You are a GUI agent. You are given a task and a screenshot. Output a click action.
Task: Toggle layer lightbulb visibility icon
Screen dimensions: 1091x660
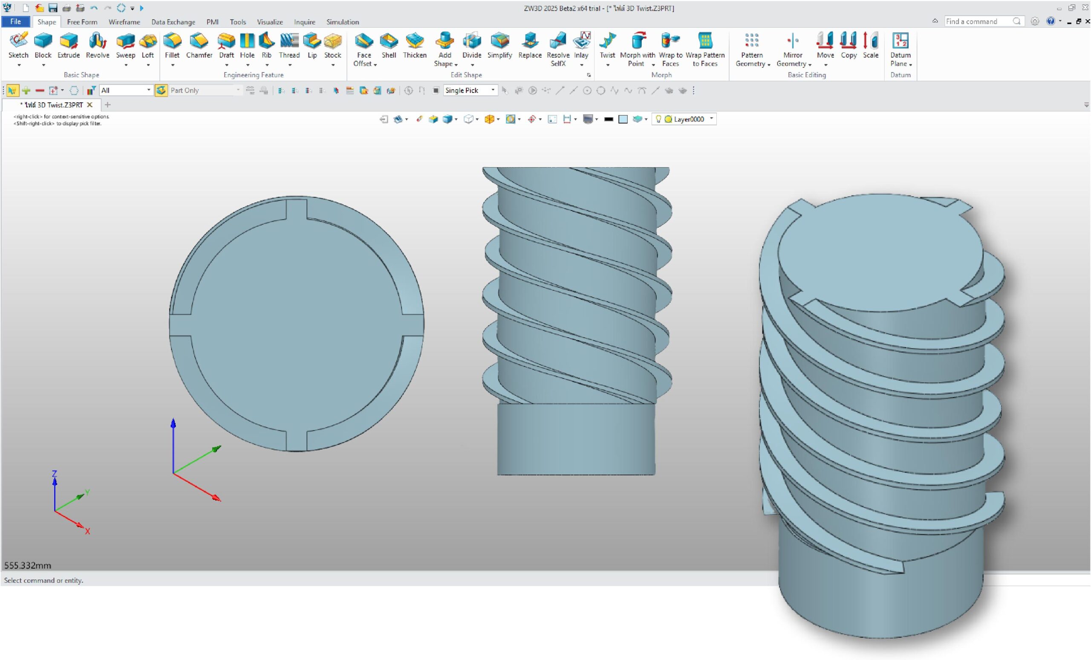pos(658,119)
